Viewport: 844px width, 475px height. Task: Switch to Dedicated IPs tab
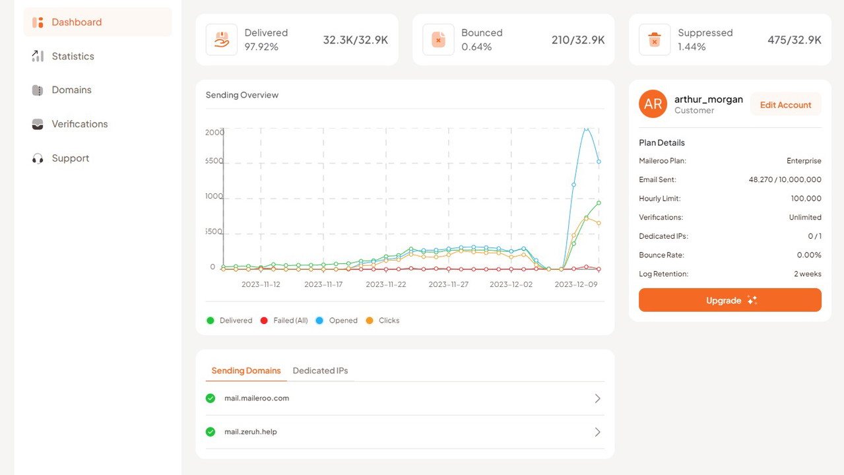click(x=320, y=371)
